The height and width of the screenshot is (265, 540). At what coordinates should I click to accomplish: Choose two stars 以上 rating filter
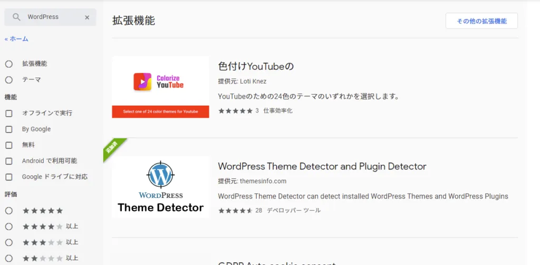pos(9,258)
